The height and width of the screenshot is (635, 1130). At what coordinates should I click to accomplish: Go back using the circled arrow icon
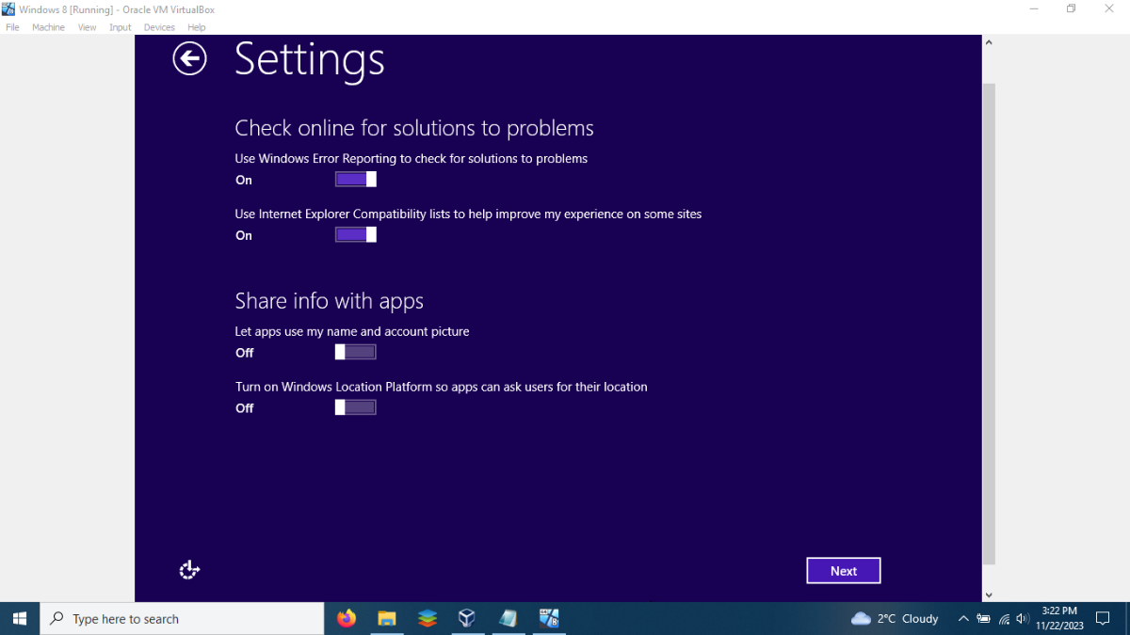189,59
